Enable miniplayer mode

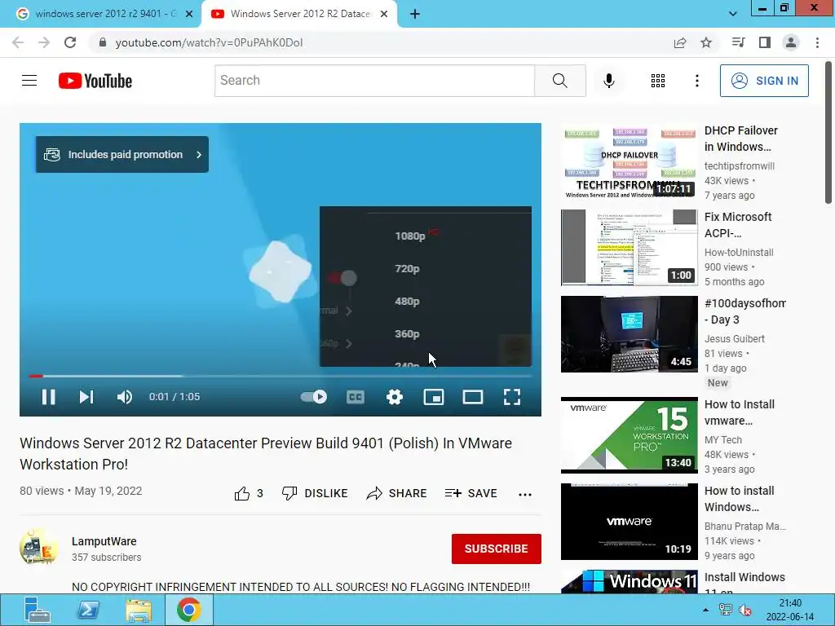434,397
